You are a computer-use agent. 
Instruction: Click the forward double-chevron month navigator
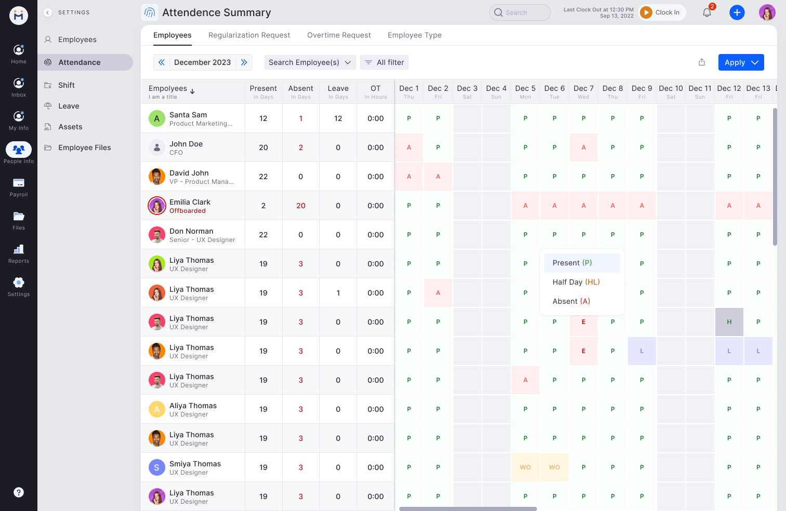[x=244, y=62]
